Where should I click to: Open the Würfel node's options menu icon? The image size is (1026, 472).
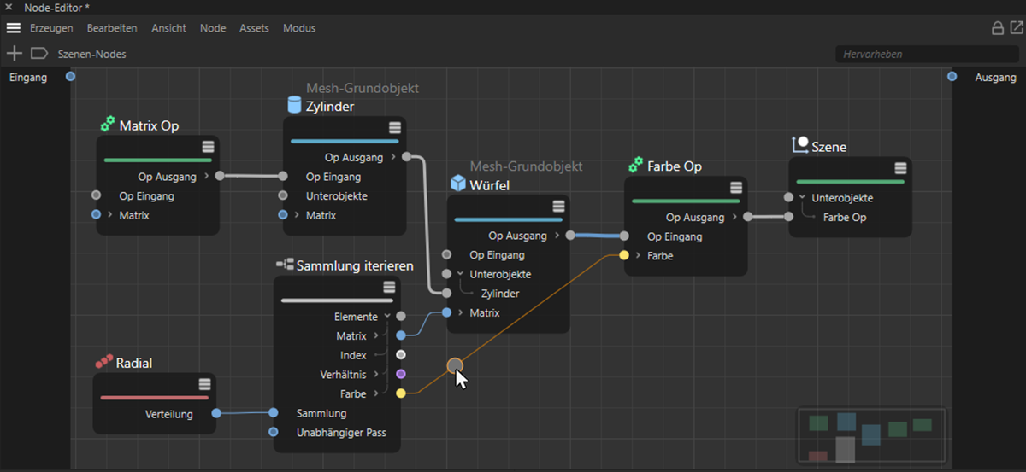[558, 207]
